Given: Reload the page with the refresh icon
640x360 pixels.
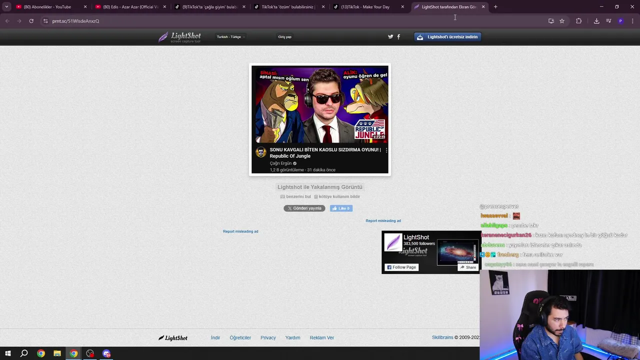Looking at the screenshot, I should [31, 21].
